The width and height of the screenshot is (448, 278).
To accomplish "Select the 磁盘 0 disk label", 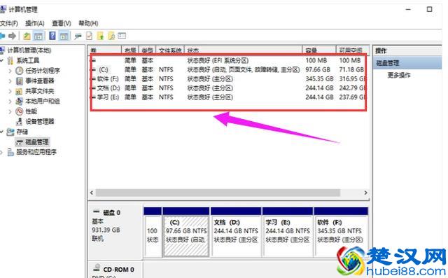I will [x=111, y=213].
